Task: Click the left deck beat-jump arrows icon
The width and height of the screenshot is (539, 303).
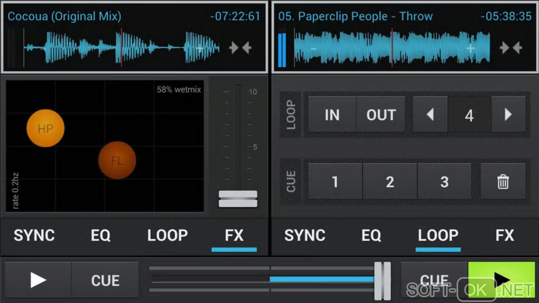Action: pyautogui.click(x=240, y=48)
